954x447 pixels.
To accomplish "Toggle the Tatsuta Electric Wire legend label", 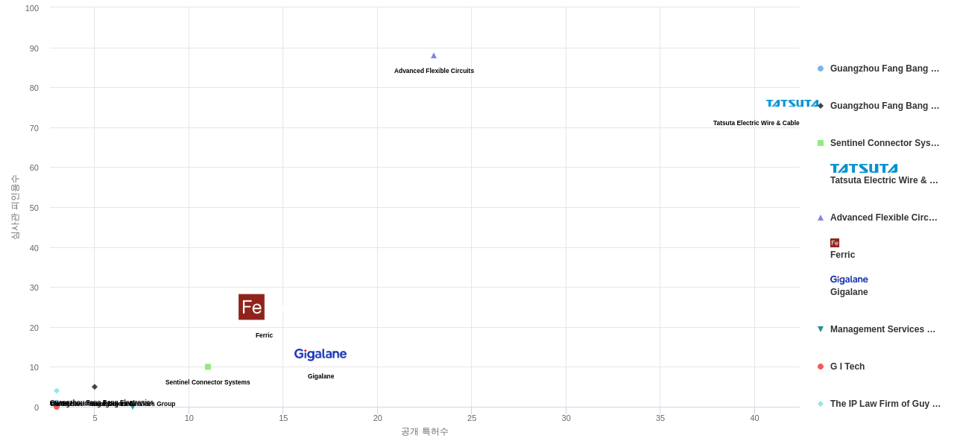I will click(x=884, y=180).
